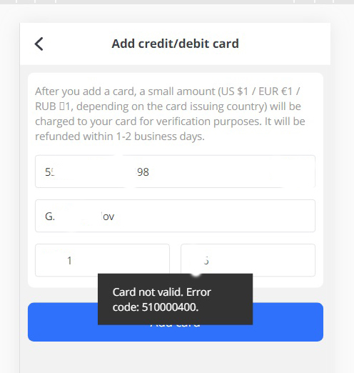Click the error code 510000400 text
The width and height of the screenshot is (354, 373).
pos(170,307)
